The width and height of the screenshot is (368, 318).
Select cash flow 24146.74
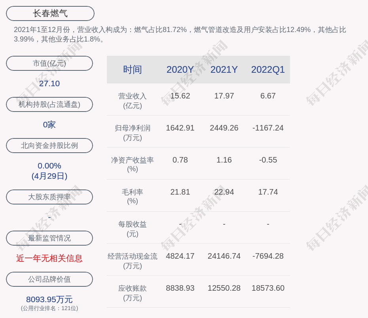[224, 256]
